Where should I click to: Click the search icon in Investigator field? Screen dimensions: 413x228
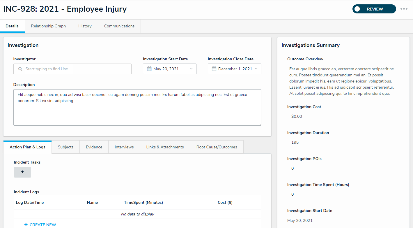pos(20,69)
